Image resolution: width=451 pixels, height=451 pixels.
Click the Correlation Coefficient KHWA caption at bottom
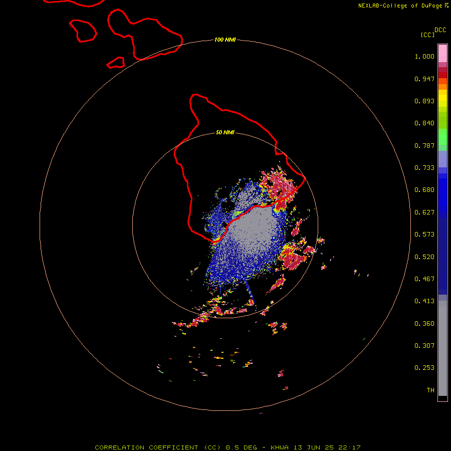[x=228, y=447]
